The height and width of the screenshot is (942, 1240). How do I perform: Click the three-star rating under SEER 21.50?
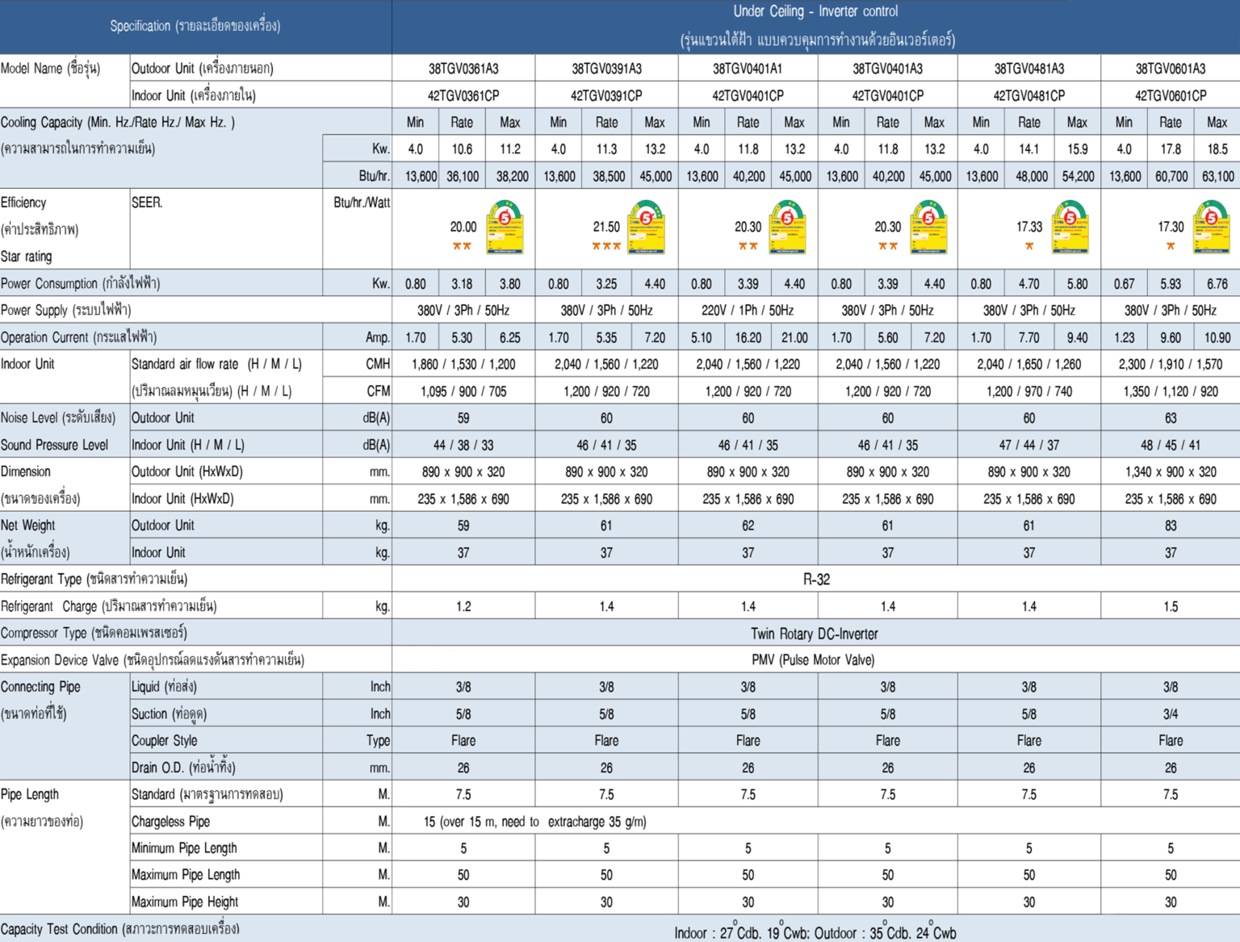click(x=606, y=246)
